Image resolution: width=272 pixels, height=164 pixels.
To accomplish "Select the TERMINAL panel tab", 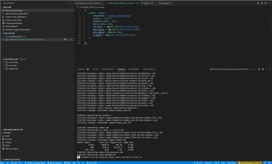I will point(121,69).
